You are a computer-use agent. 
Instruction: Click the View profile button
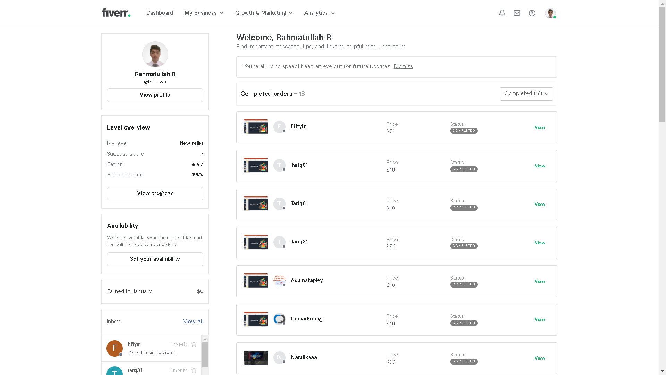coord(155,95)
